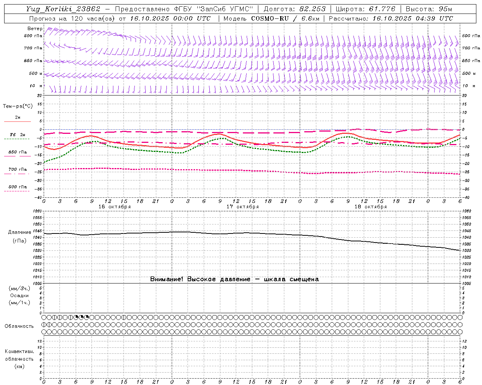Click the (км) unit label for convective cloudiness
482x385 pixels.
tap(19, 366)
